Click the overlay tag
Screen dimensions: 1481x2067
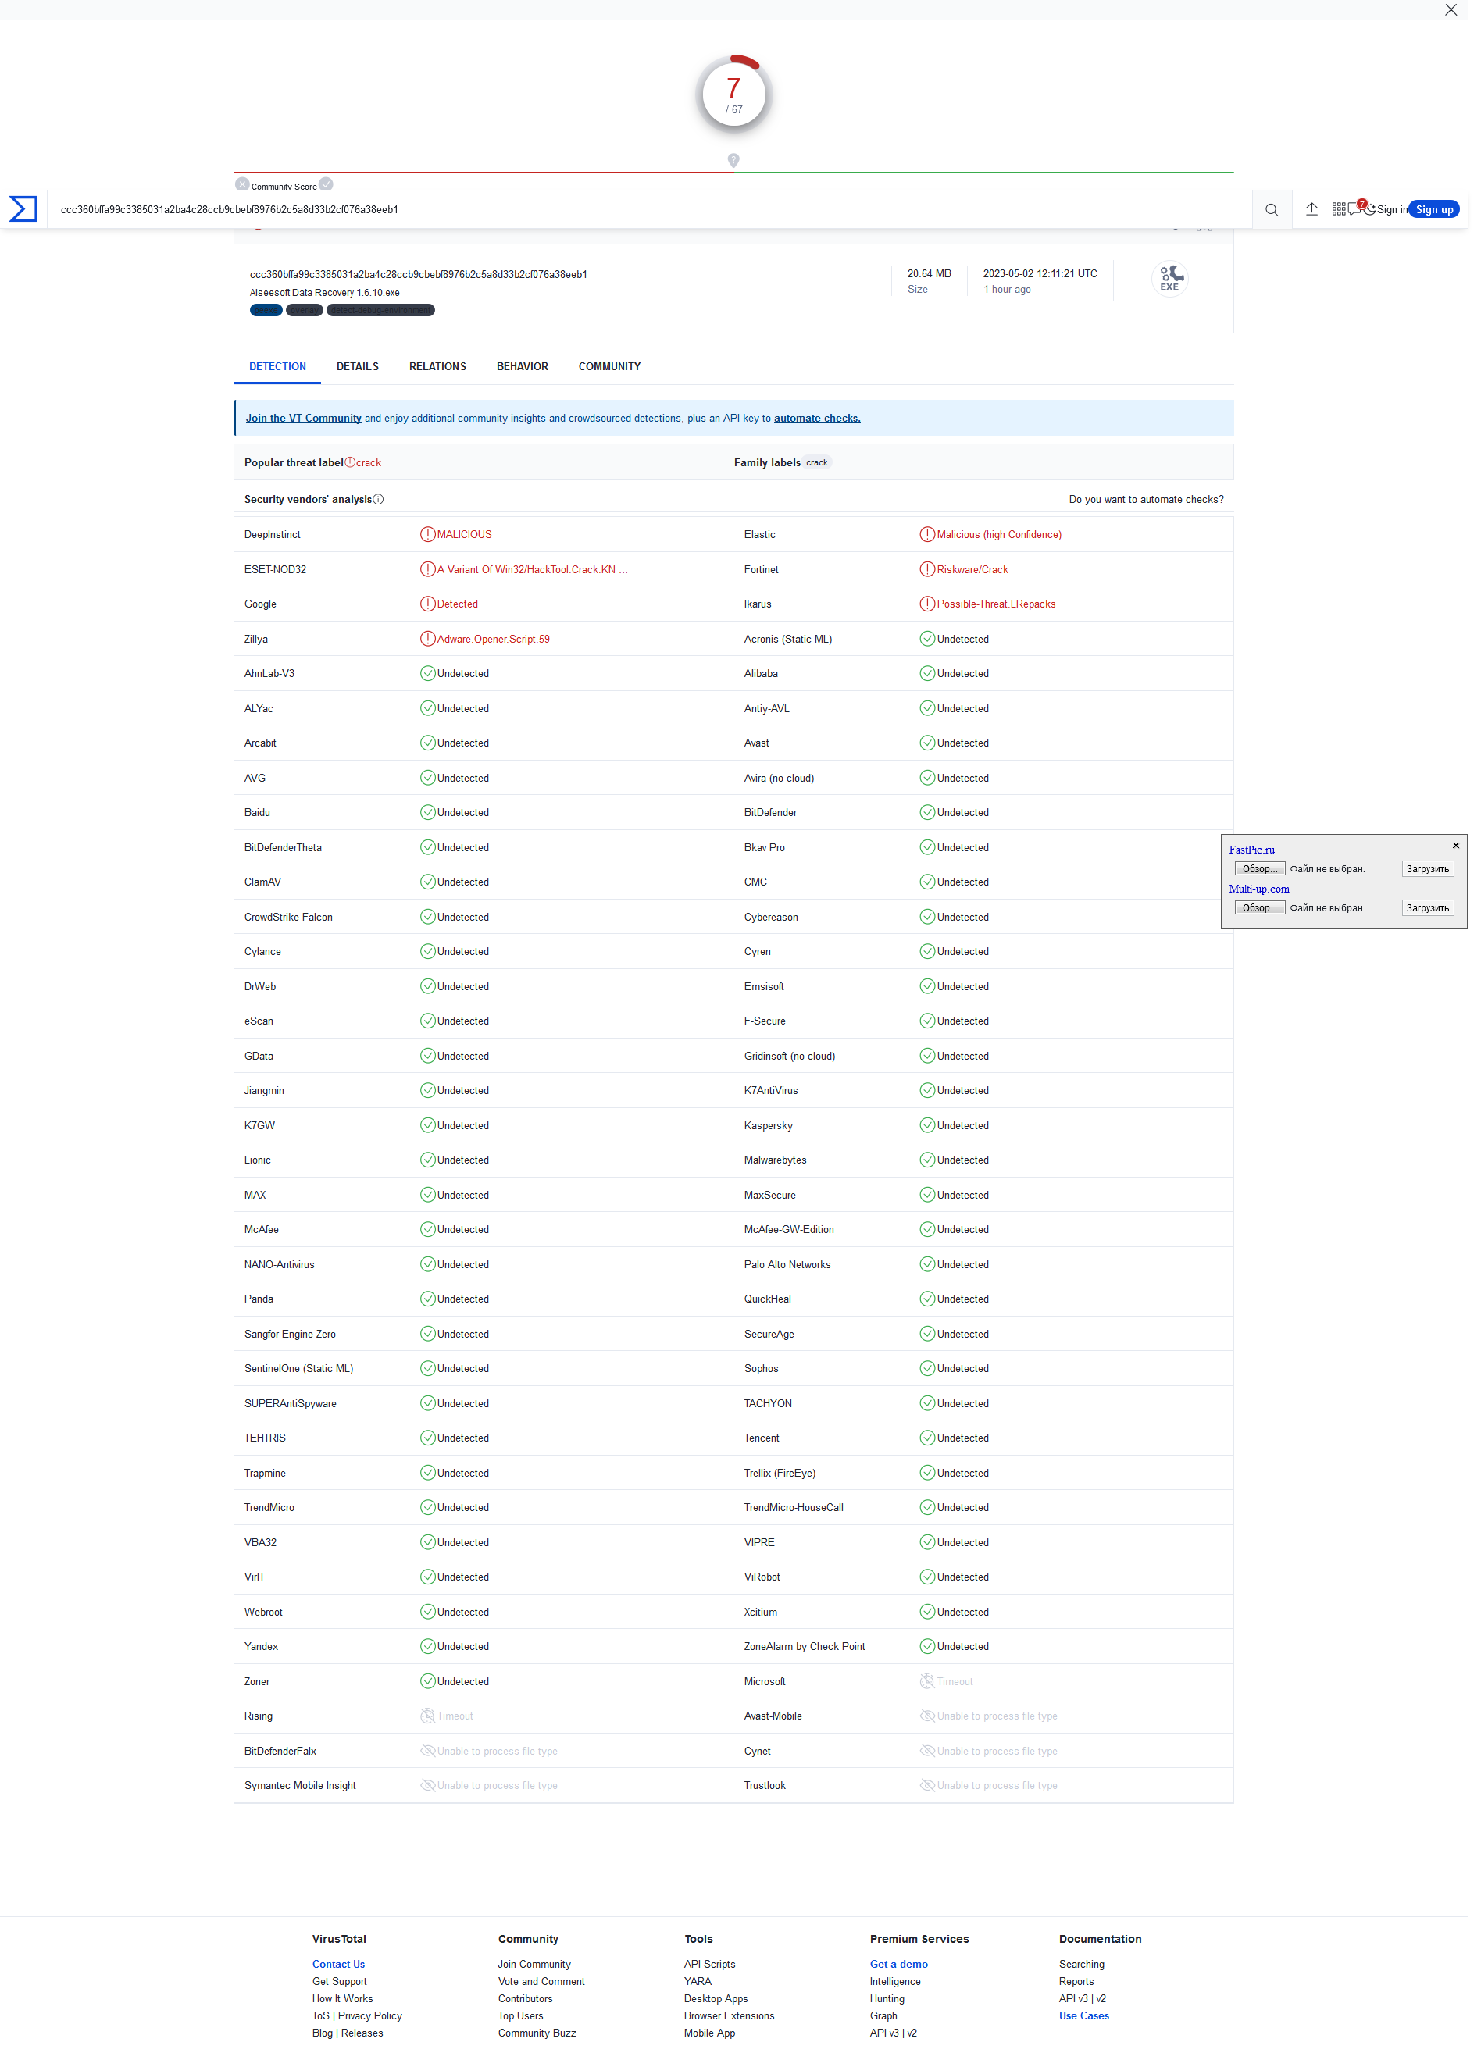point(304,310)
